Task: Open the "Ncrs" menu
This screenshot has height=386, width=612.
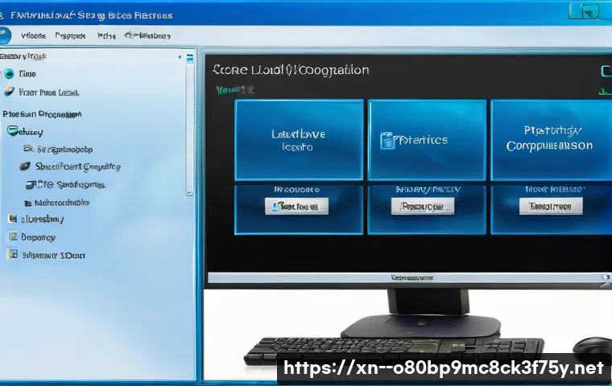Action: pos(106,36)
